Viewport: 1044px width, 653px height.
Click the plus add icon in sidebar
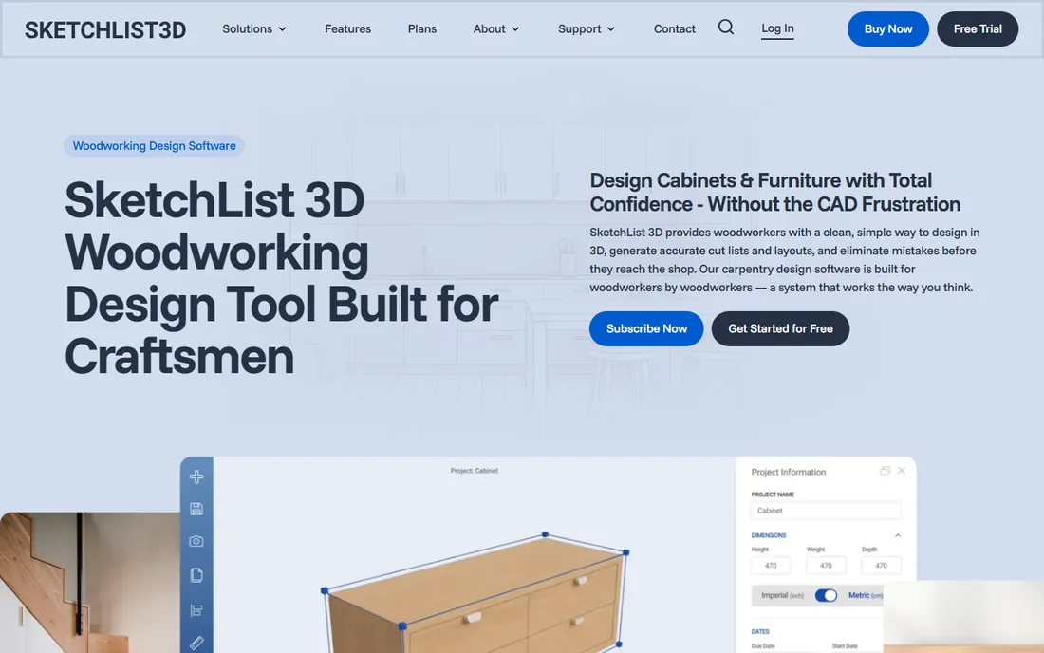pos(196,476)
